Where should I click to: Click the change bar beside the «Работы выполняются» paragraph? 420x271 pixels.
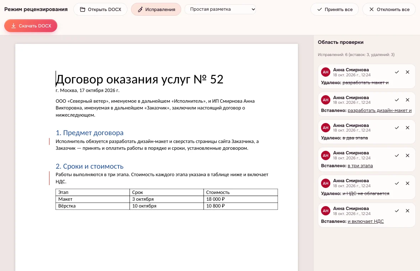[x=49, y=178]
